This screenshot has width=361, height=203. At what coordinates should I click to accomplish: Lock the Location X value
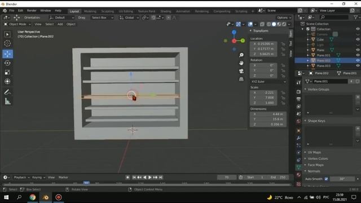[x=283, y=44]
